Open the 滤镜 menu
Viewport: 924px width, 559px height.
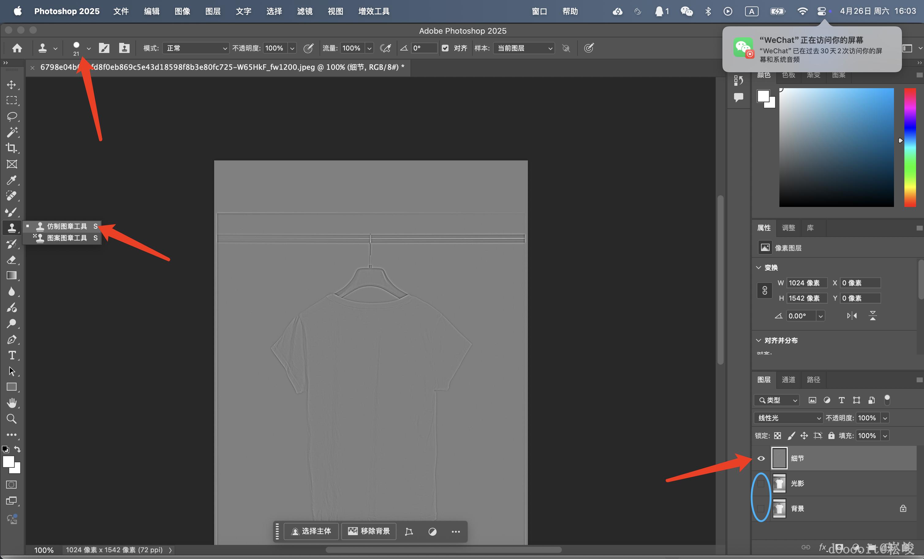(x=305, y=11)
